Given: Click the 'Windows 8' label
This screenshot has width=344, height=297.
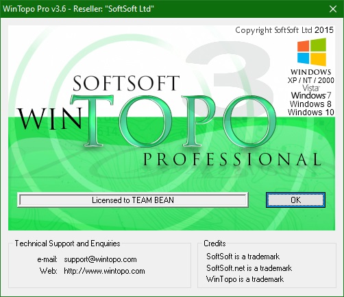Looking at the screenshot, I should click(310, 104).
